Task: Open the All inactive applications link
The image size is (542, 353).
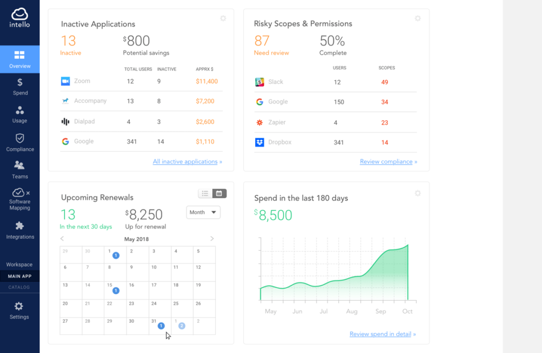Action: coord(187,161)
